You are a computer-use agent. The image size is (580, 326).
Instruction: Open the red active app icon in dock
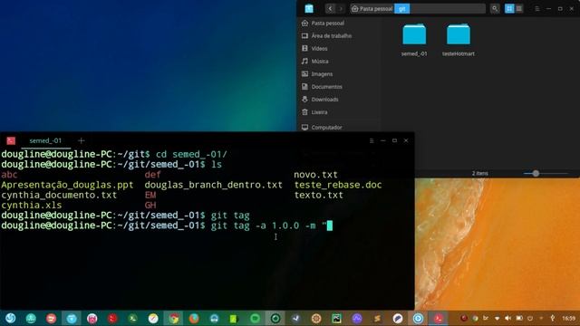439,318
